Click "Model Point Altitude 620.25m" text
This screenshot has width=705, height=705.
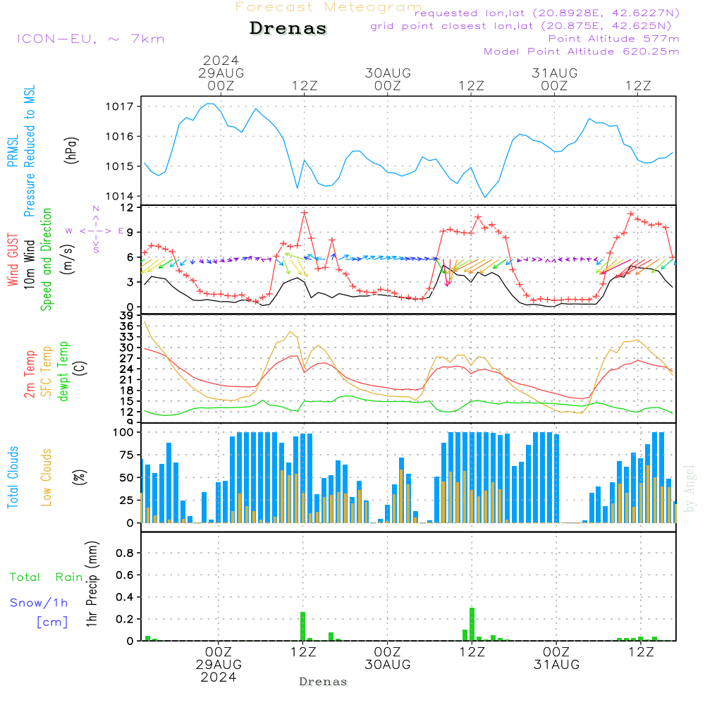coord(582,51)
